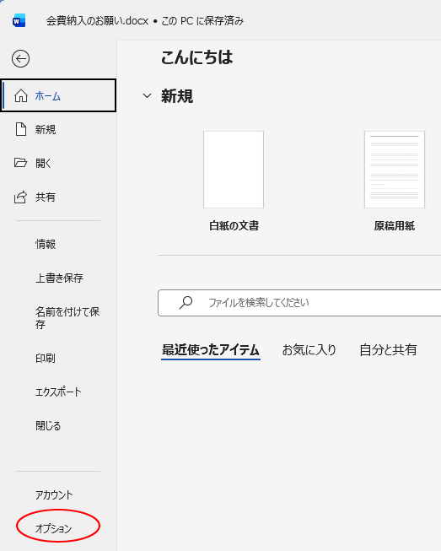Image resolution: width=441 pixels, height=551 pixels.
Task: Click the share icon beside 共有
Action: (x=20, y=197)
